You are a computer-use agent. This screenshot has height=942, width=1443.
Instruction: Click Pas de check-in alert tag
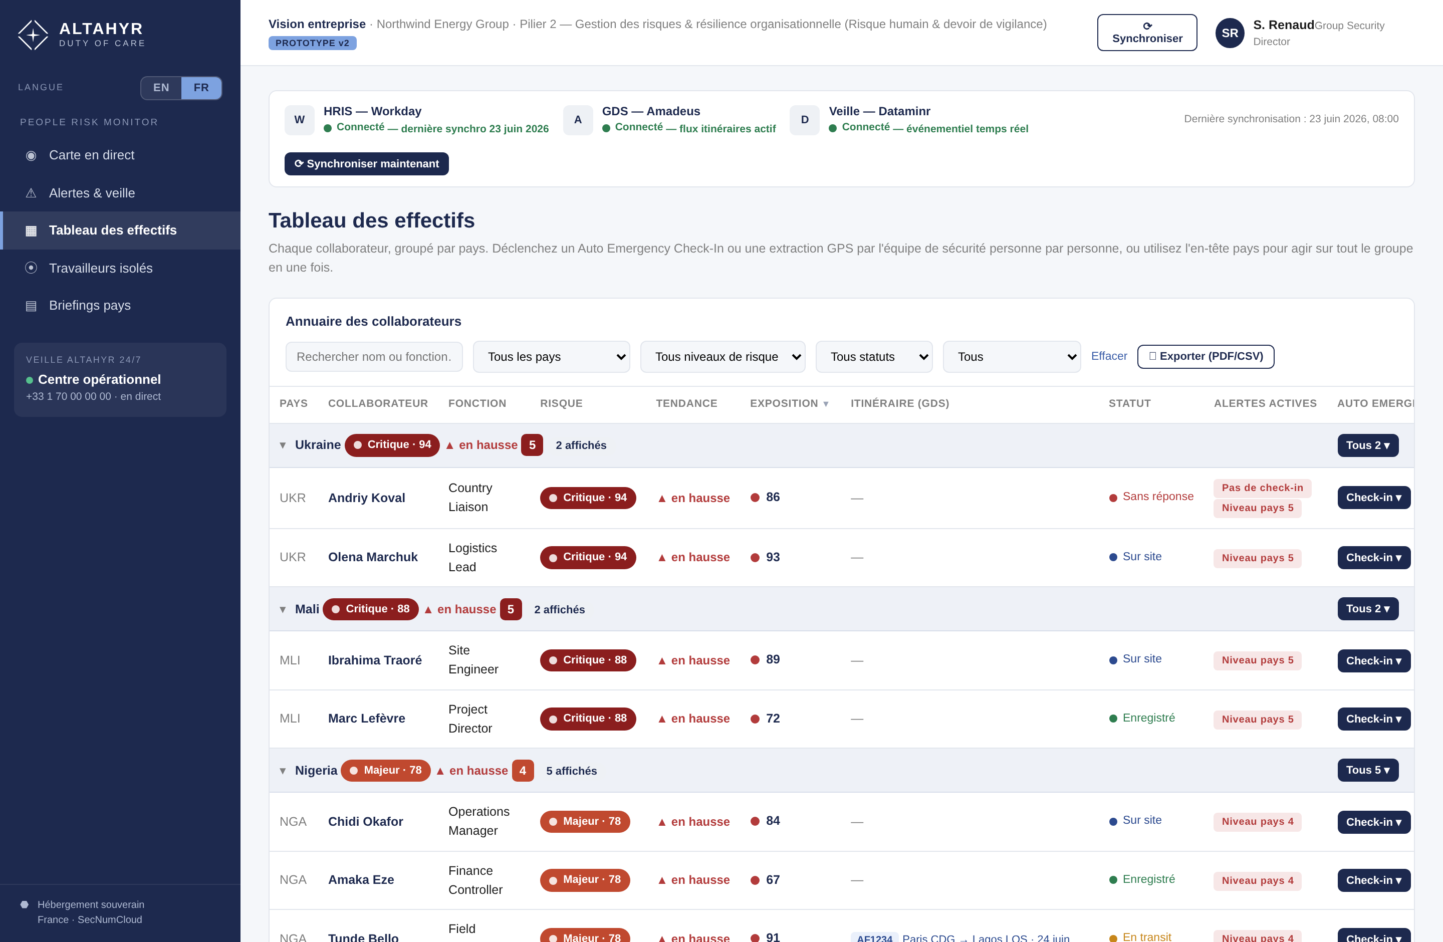coord(1262,488)
